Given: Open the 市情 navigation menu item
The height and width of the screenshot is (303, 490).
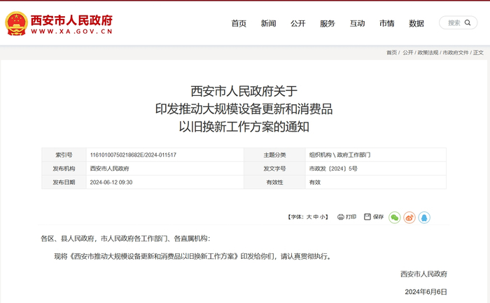Looking at the screenshot, I should click(387, 23).
